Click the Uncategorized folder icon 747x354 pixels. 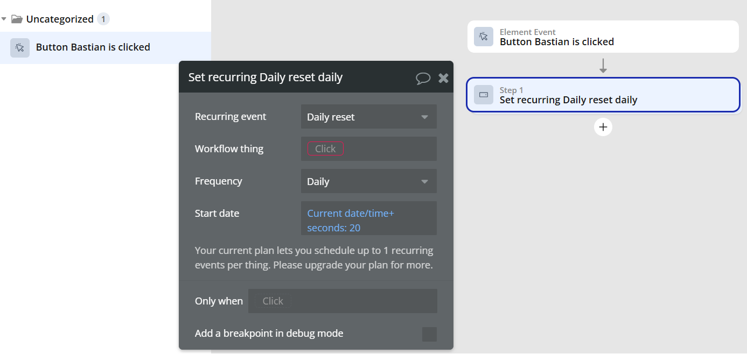click(17, 19)
